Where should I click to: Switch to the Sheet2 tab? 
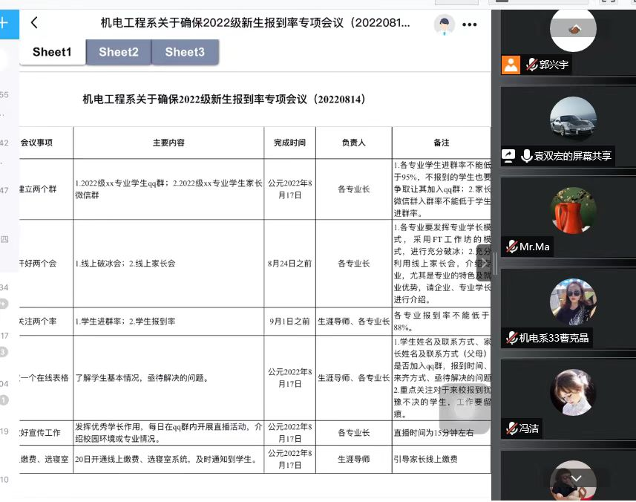coord(119,52)
